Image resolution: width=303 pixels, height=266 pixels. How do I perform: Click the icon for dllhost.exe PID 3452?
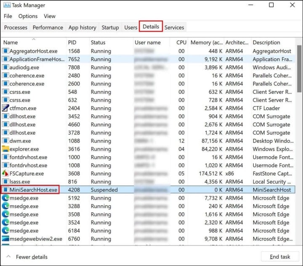(x=5, y=116)
